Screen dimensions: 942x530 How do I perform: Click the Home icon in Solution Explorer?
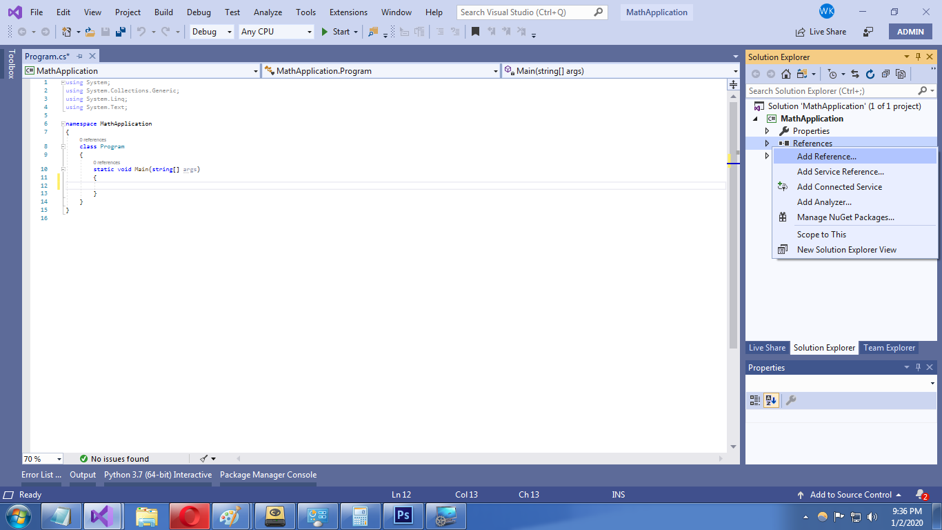point(786,74)
